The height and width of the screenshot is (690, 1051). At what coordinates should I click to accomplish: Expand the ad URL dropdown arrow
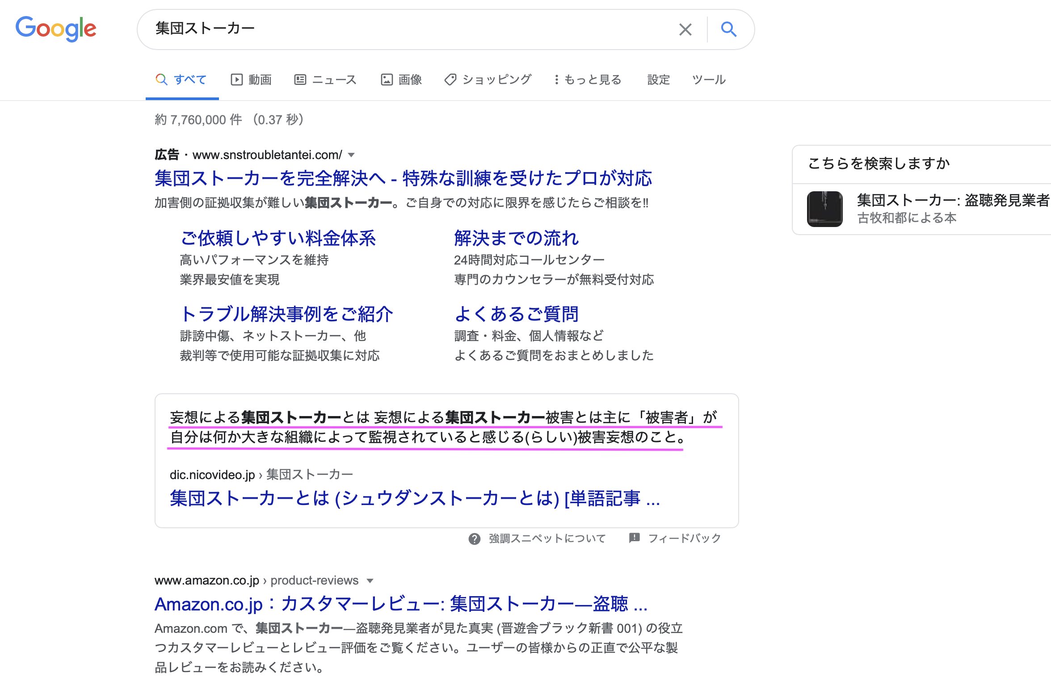click(x=351, y=155)
